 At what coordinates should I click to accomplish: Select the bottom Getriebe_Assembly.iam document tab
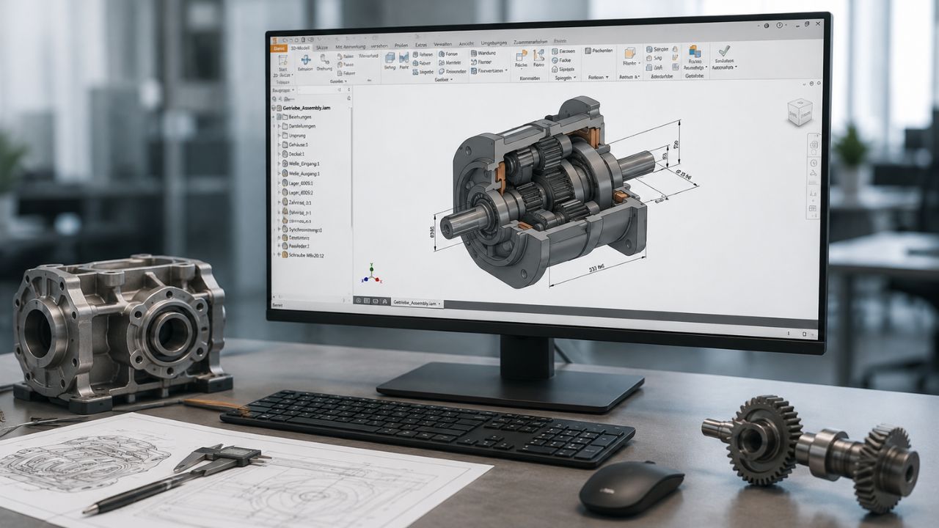(417, 302)
